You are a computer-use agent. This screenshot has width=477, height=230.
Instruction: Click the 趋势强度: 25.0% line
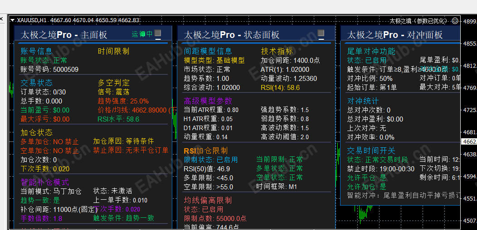(123, 101)
